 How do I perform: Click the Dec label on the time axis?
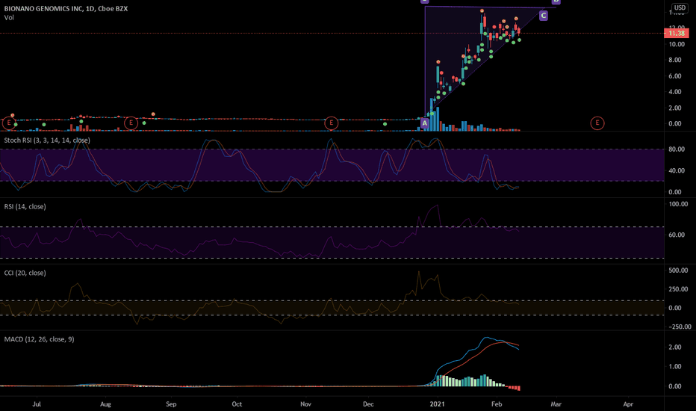coord(368,404)
